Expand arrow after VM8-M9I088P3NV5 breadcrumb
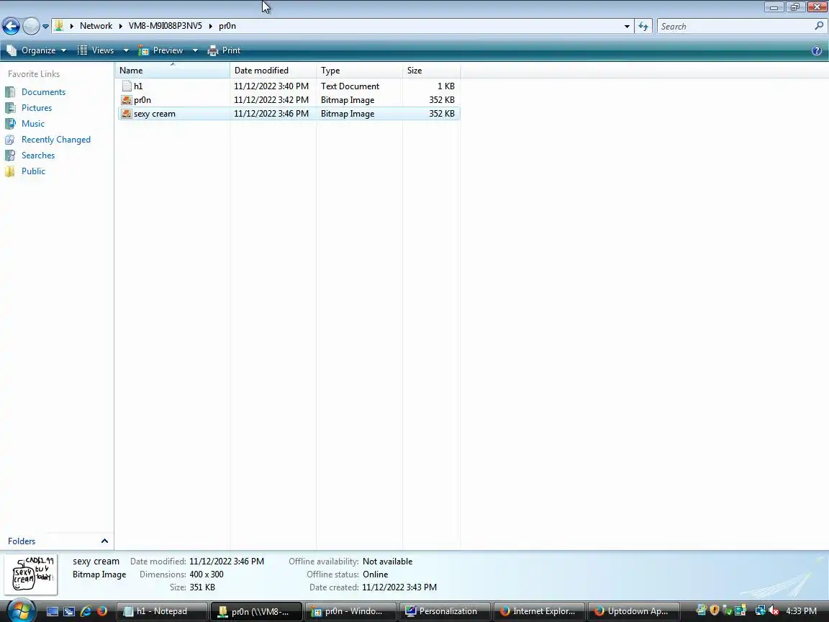Image resolution: width=829 pixels, height=622 pixels. 210,26
